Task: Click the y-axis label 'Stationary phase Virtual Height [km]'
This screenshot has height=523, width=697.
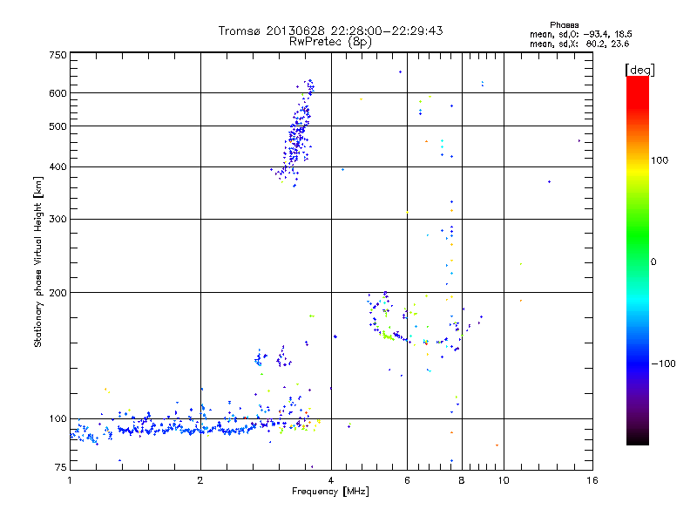Action: [38, 262]
